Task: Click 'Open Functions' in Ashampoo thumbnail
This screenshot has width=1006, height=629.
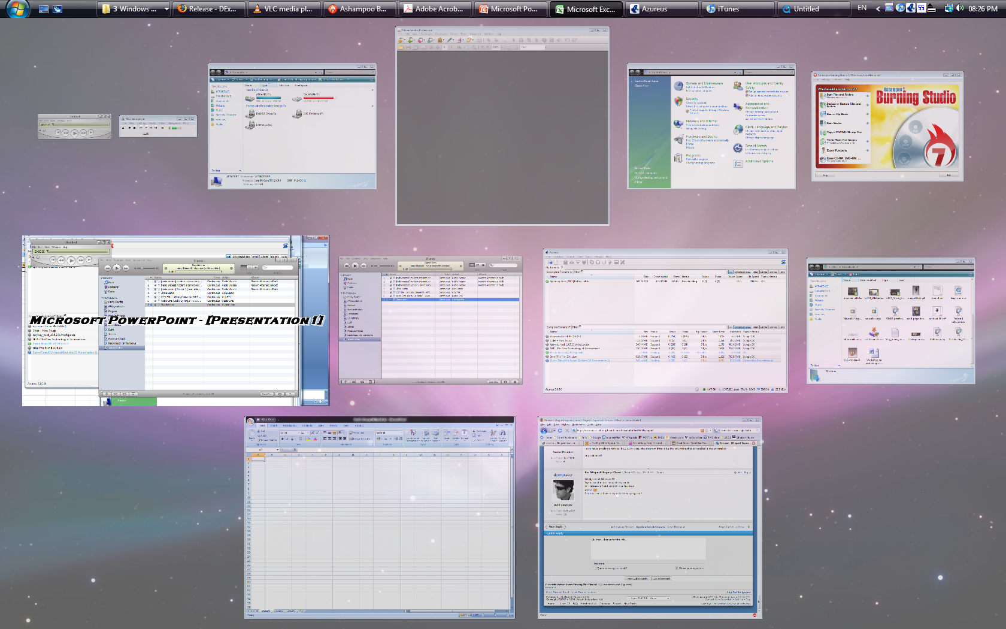Action: [x=843, y=150]
